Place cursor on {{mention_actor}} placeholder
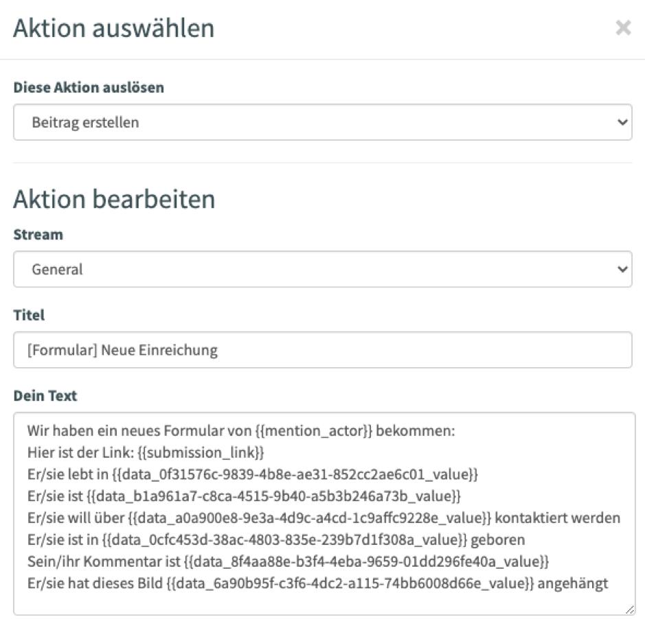The width and height of the screenshot is (645, 619). click(313, 431)
